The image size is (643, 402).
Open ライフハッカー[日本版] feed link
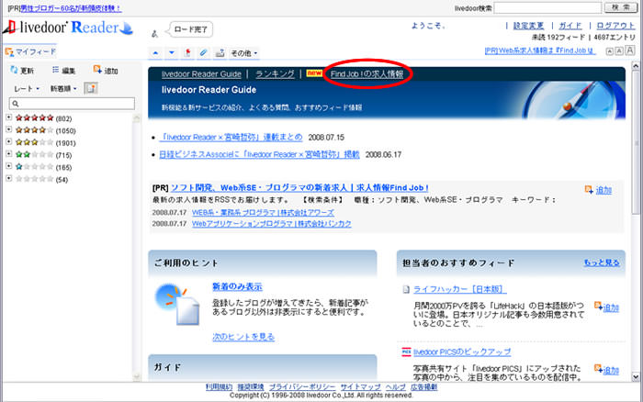pos(459,289)
